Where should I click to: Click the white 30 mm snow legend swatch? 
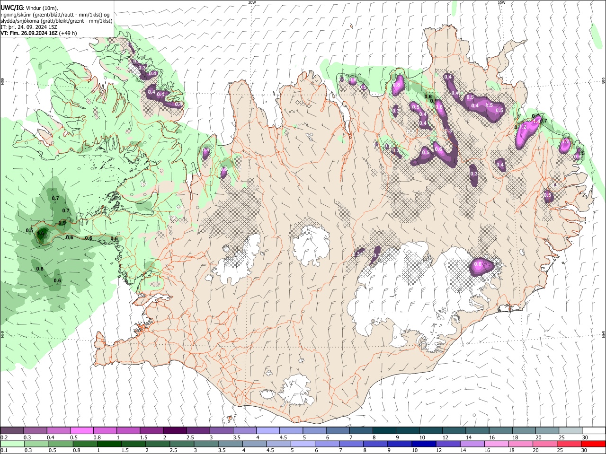(594, 430)
